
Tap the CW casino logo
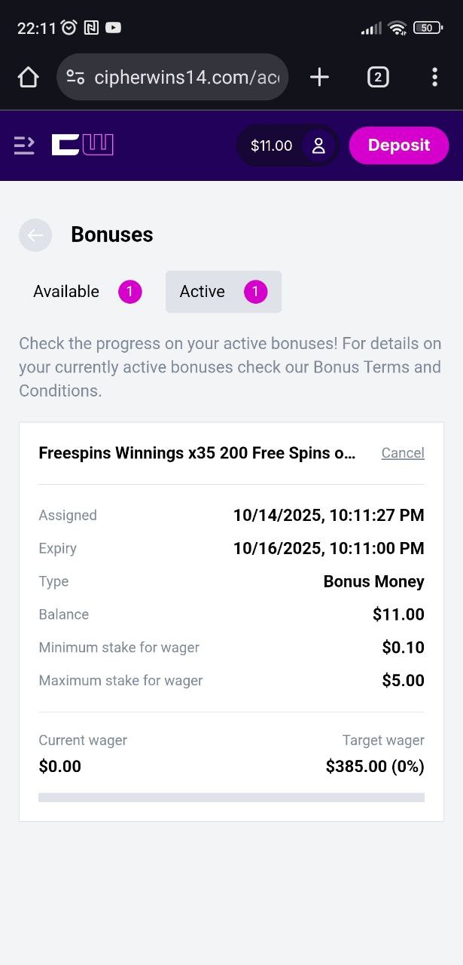click(x=82, y=145)
